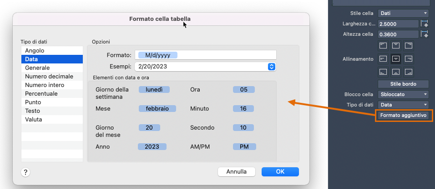Select middle-left cell alignment icon
Screen dimensions: 435x189
click(383, 58)
